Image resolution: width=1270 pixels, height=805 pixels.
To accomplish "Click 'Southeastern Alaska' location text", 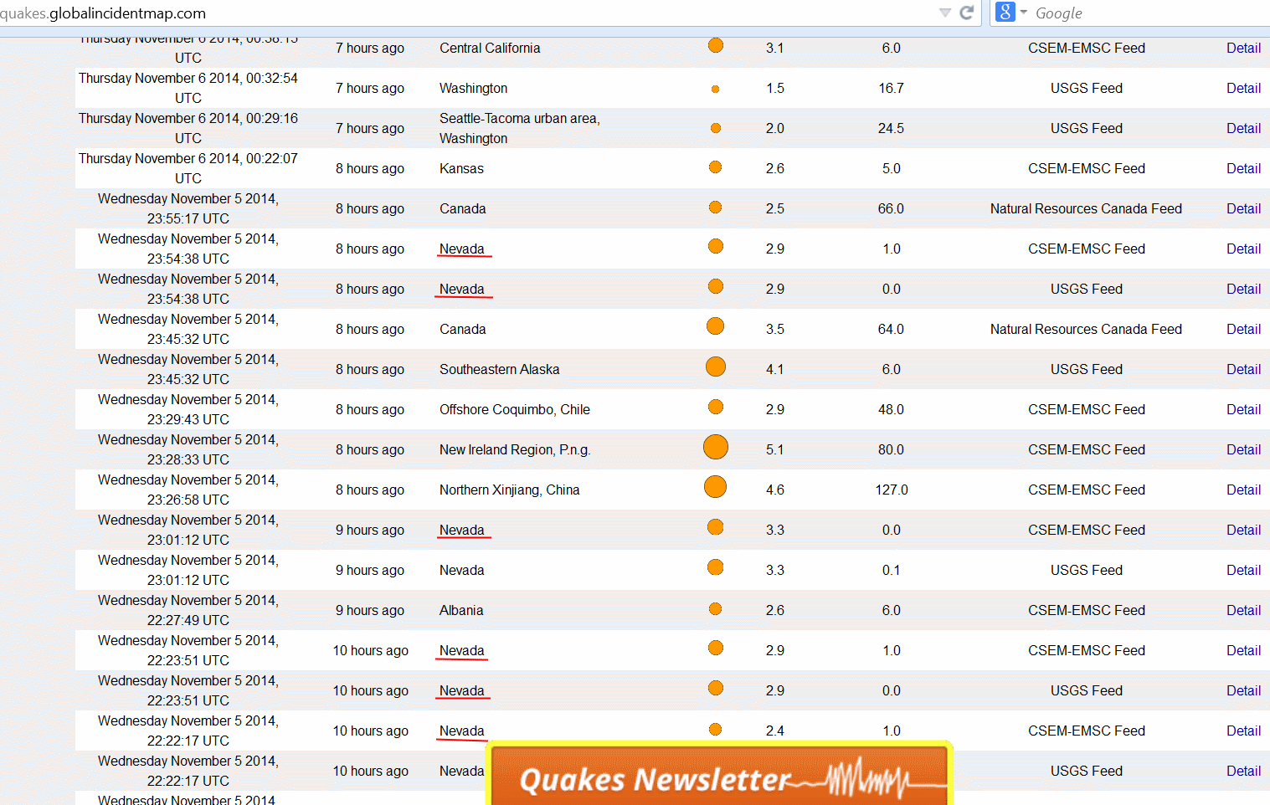I will click(499, 369).
